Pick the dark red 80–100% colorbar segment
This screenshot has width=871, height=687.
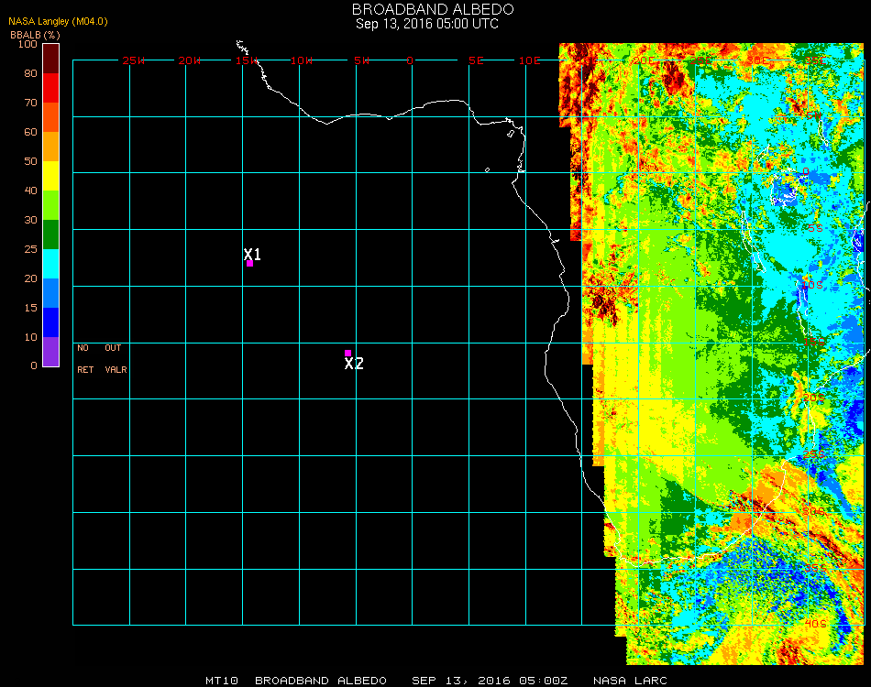[x=50, y=58]
